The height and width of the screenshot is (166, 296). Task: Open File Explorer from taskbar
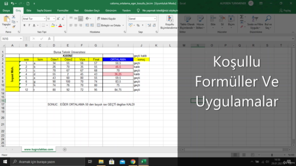point(101,162)
